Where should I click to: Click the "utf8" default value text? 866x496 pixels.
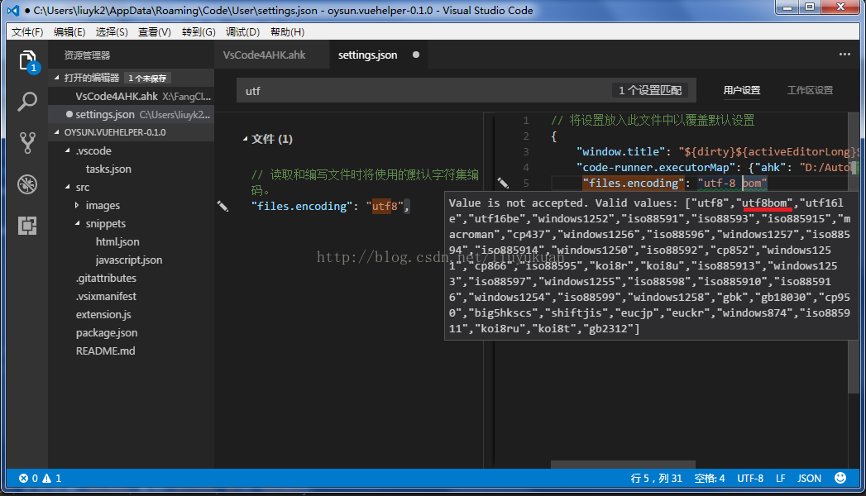pyautogui.click(x=385, y=207)
